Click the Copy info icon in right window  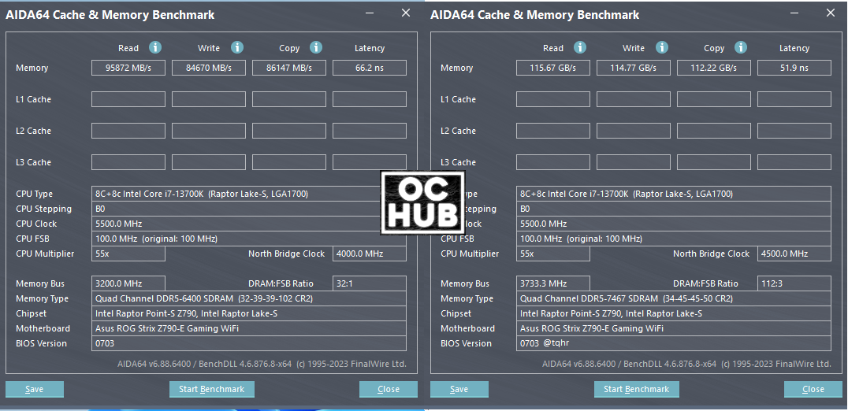[x=741, y=48]
